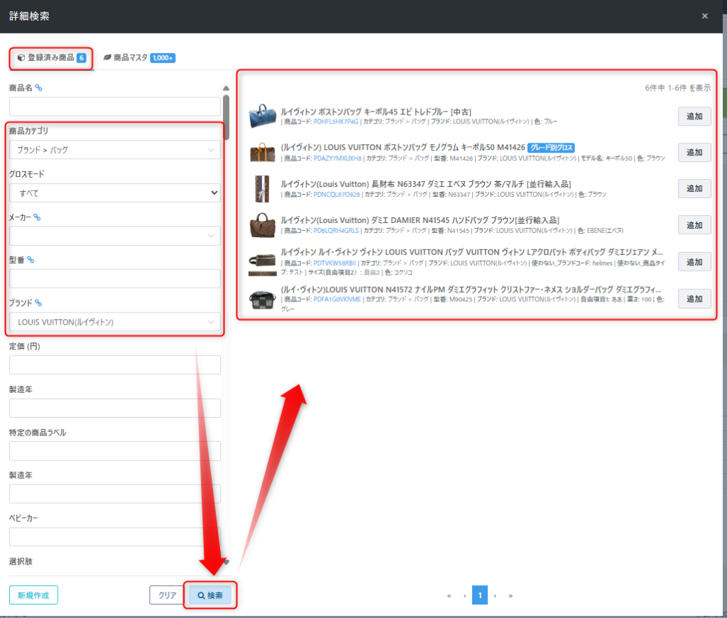Image resolution: width=727 pixels, height=618 pixels.
Task: Add モノグラム キーポル50 M41426 item
Action: click(694, 152)
